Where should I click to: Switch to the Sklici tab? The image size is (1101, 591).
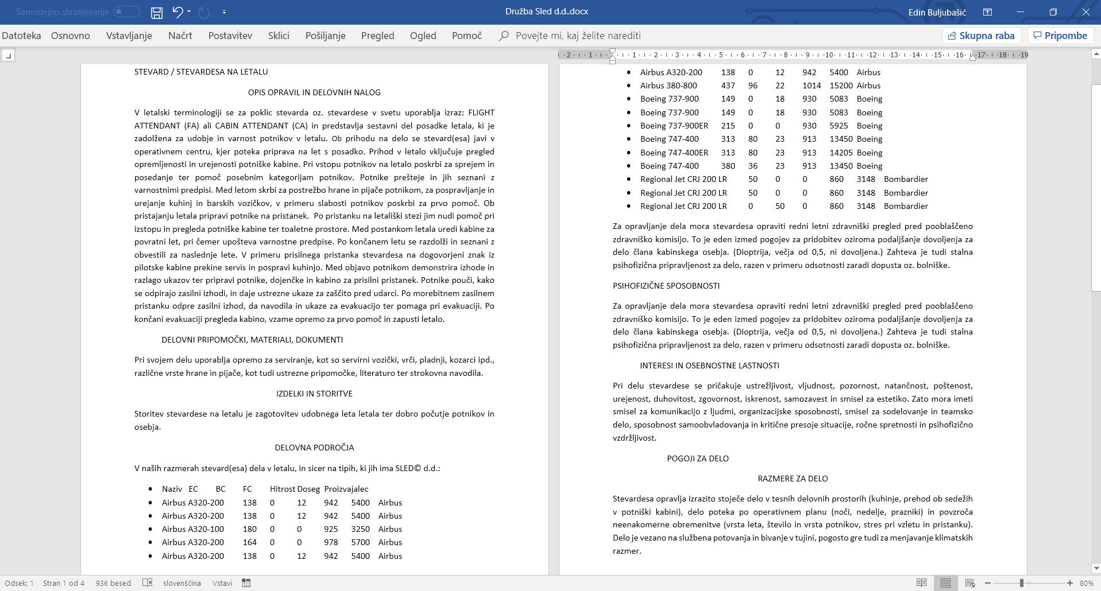click(279, 36)
